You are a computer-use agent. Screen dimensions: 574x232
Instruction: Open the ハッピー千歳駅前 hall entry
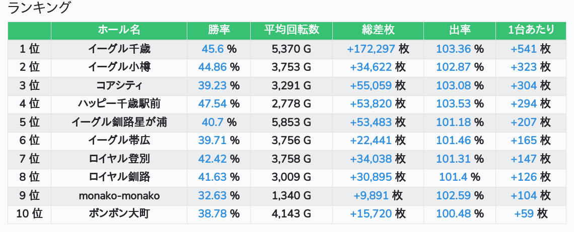pyautogui.click(x=119, y=104)
